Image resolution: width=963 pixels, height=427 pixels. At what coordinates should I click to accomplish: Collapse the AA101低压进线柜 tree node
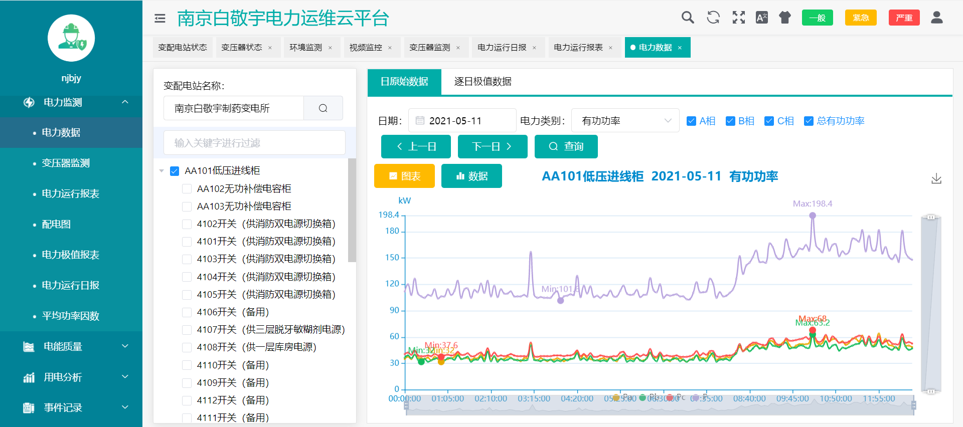tap(162, 171)
